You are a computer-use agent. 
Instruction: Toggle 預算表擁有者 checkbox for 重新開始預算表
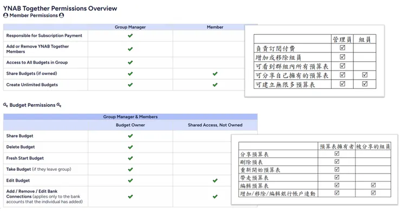[x=337, y=170]
